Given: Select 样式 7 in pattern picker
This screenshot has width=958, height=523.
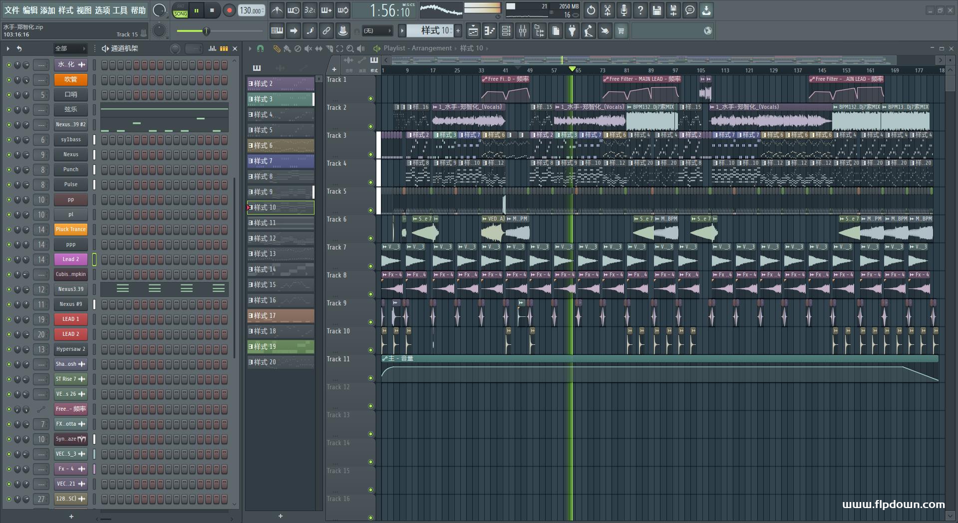Looking at the screenshot, I should 281,161.
